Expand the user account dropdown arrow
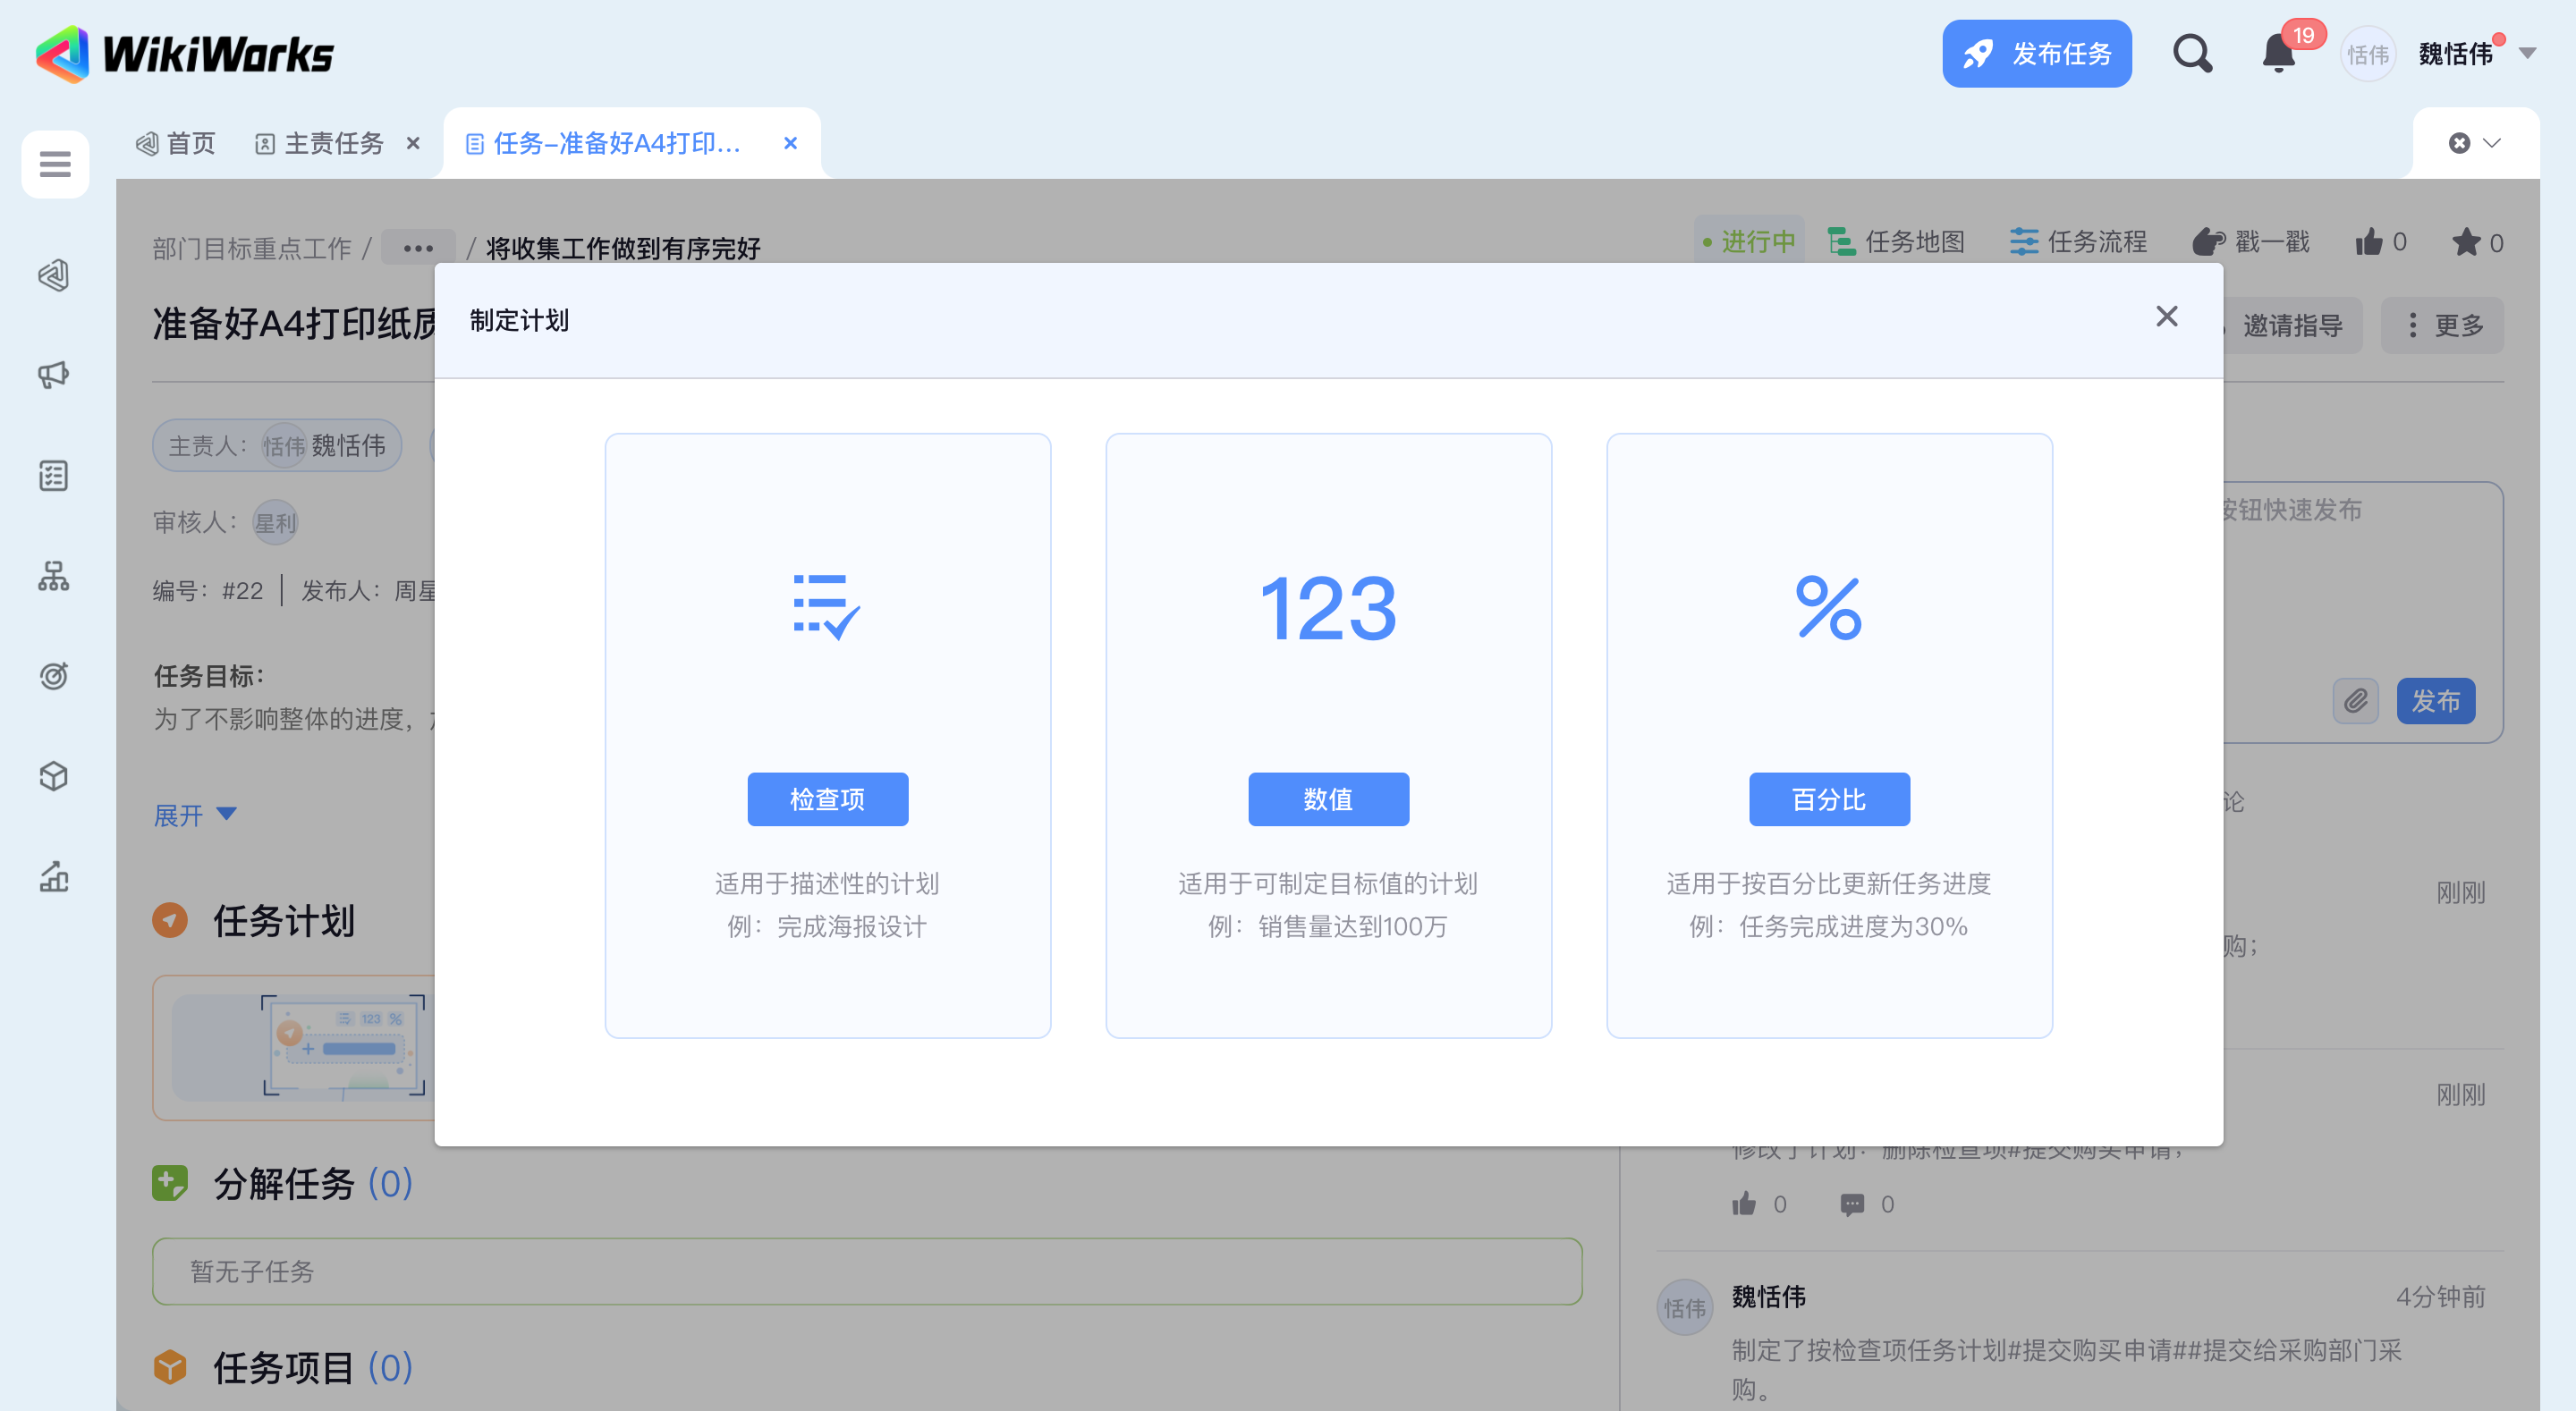 (x=2527, y=54)
